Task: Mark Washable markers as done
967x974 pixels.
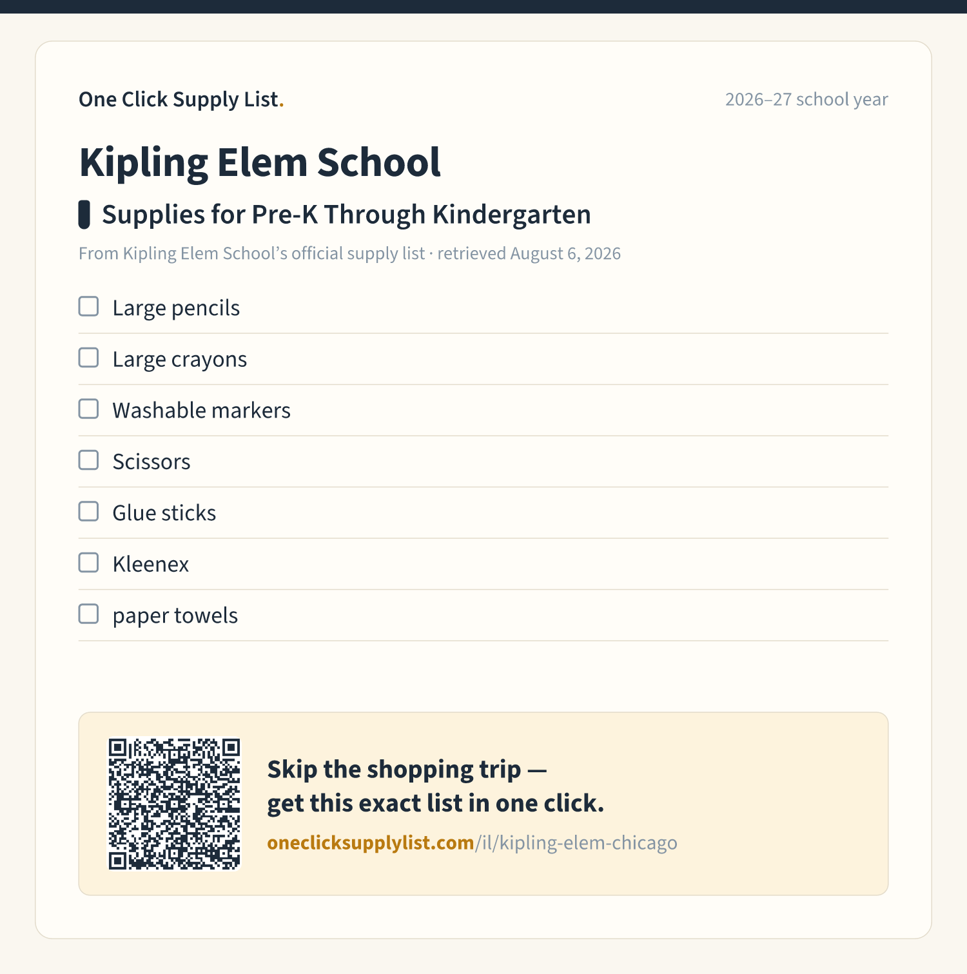Action: tap(88, 409)
